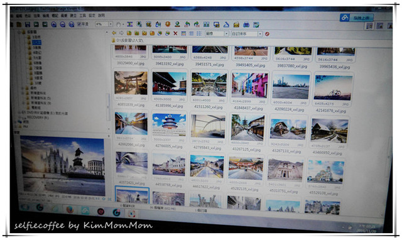The image size is (402, 240).
Task: Click the blue cloud upload icon
Action: coord(345,18)
